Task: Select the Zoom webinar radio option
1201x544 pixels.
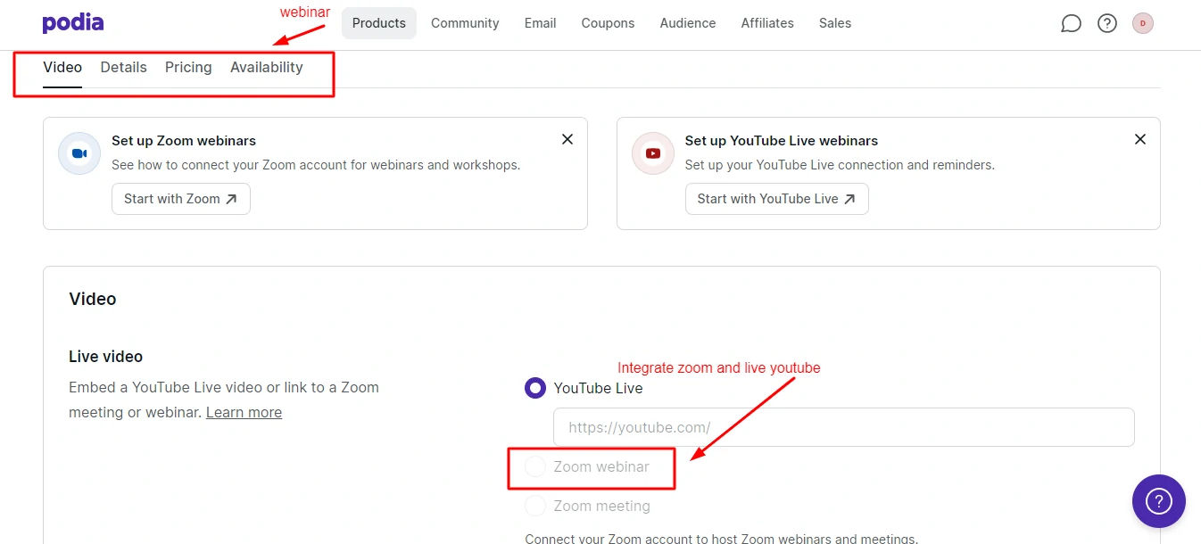Action: pyautogui.click(x=534, y=466)
